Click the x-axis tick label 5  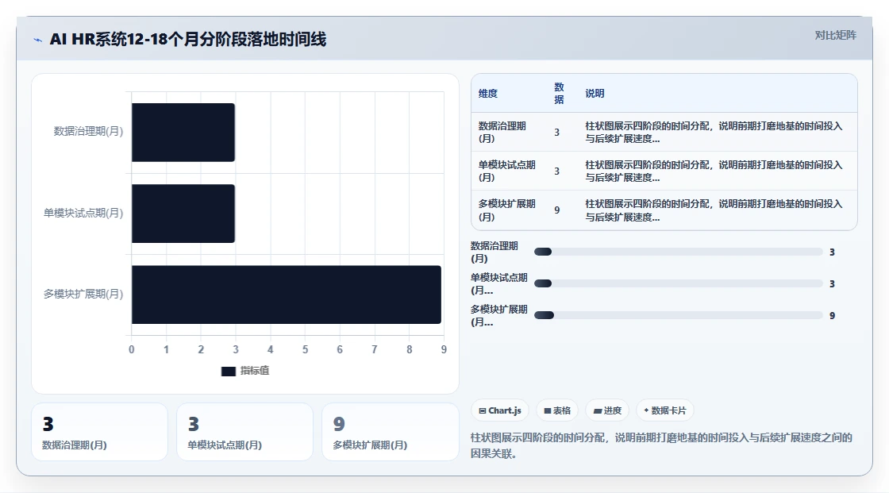(305, 349)
